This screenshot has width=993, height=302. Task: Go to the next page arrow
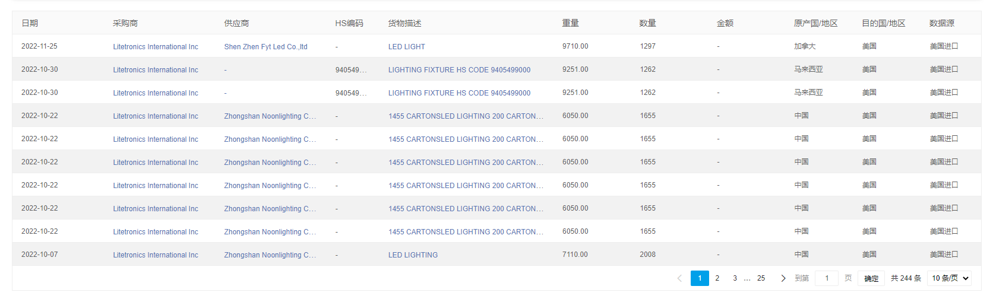point(783,278)
